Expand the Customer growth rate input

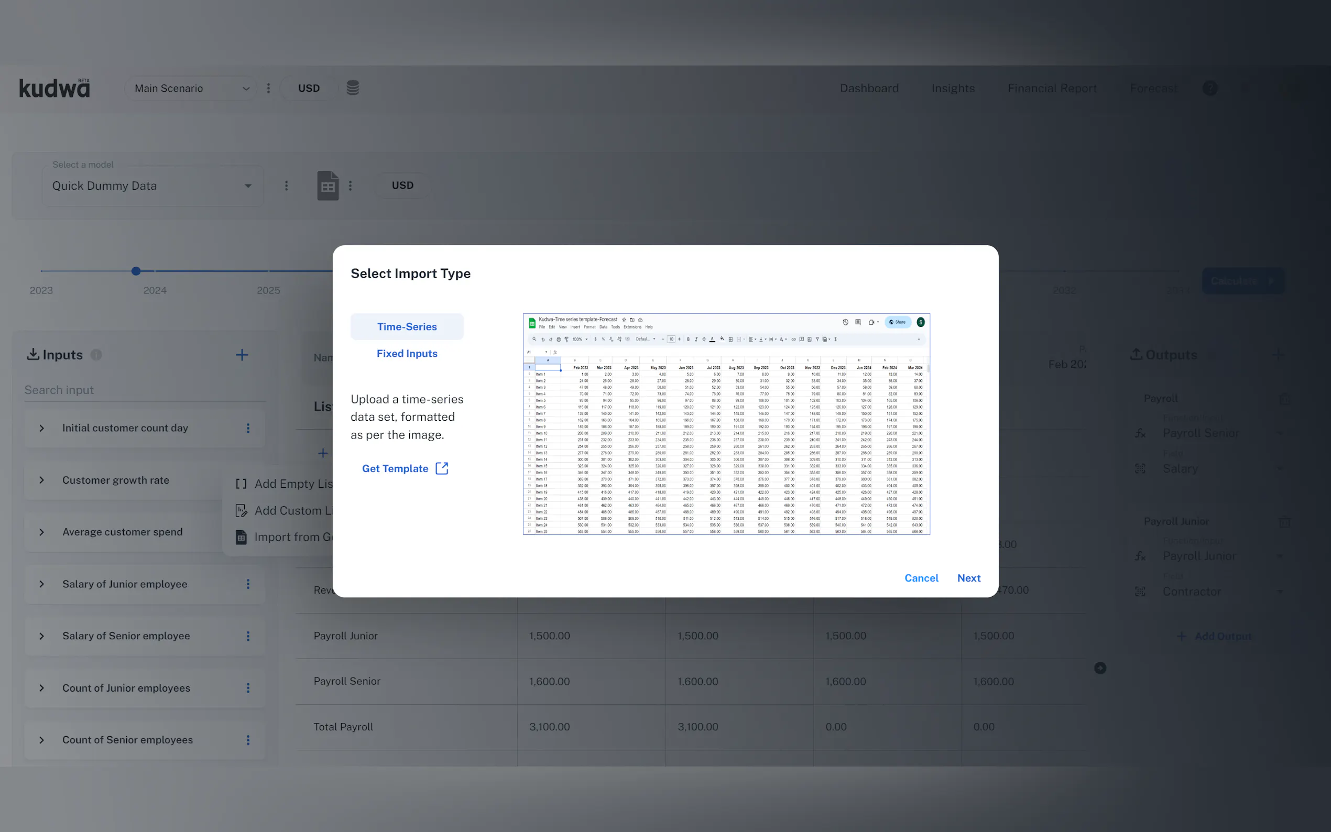(42, 480)
